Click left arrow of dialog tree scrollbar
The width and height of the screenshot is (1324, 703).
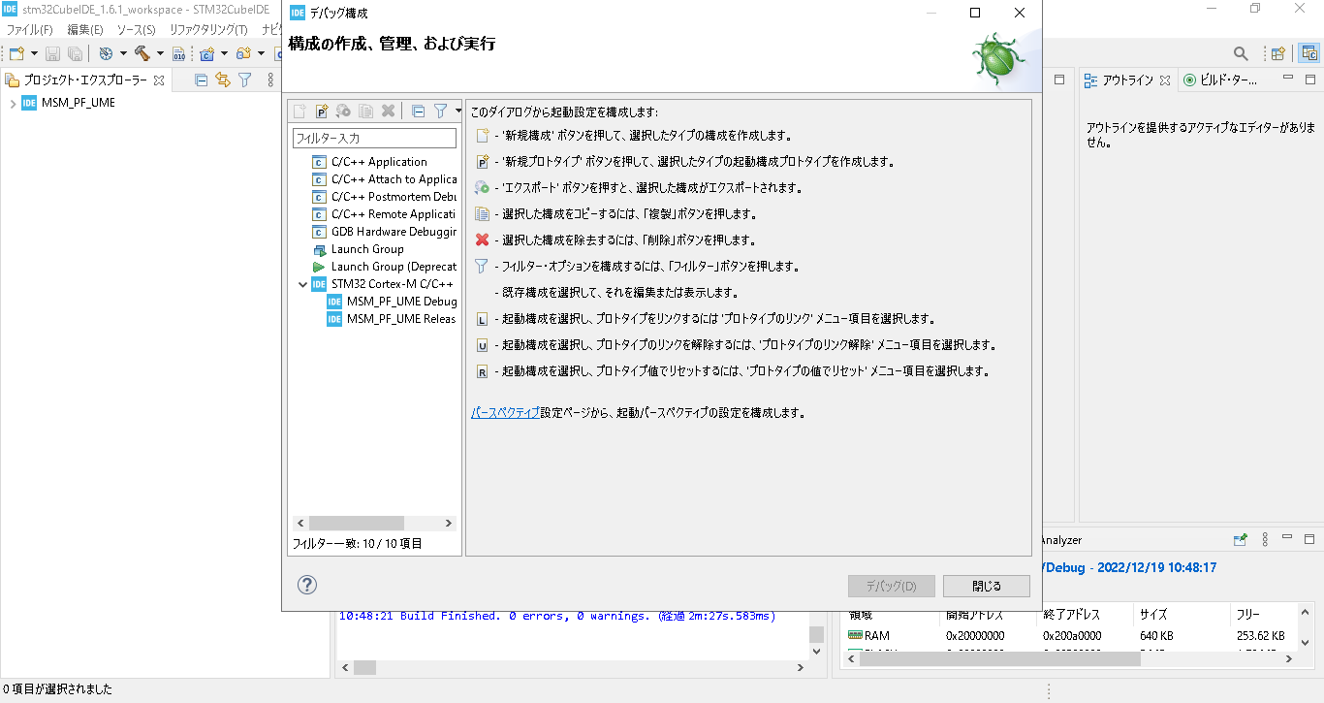click(x=300, y=523)
